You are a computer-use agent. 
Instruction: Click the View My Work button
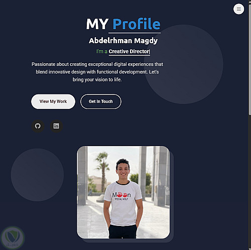tap(53, 101)
